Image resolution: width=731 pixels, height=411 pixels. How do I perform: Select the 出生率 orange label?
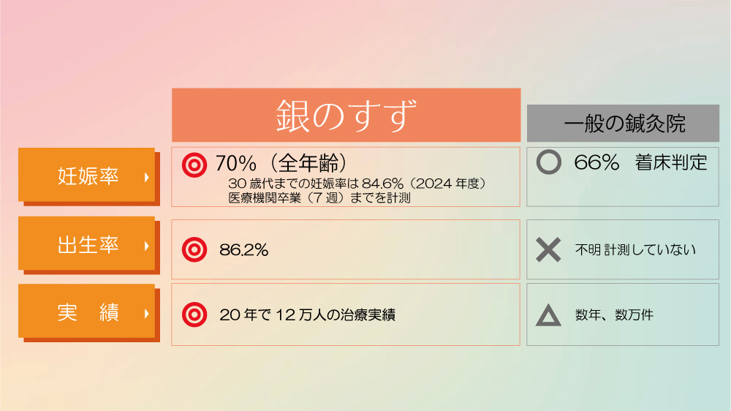88,245
